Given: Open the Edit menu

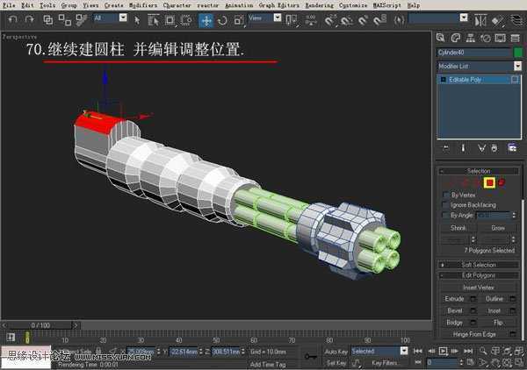Looking at the screenshot, I should click(x=27, y=5).
